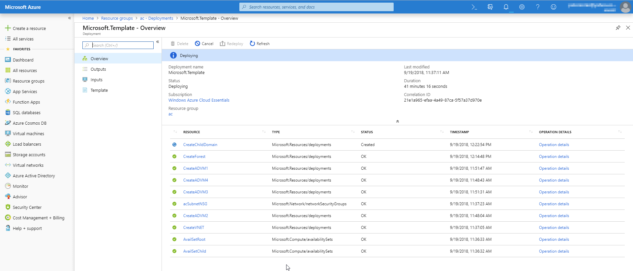Open Help + support in sidebar
This screenshot has width=633, height=271.
pos(27,228)
